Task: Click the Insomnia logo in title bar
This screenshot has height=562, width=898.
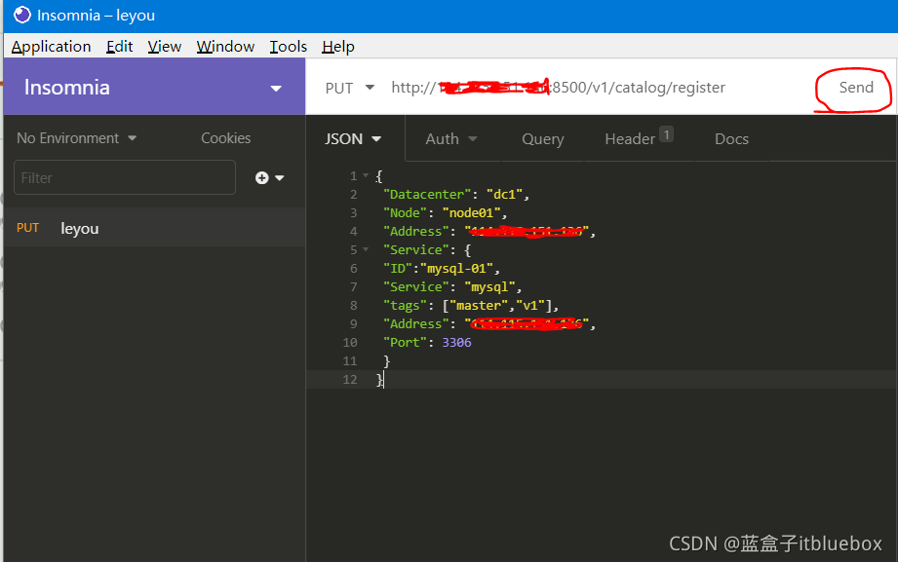Action: pyautogui.click(x=22, y=15)
